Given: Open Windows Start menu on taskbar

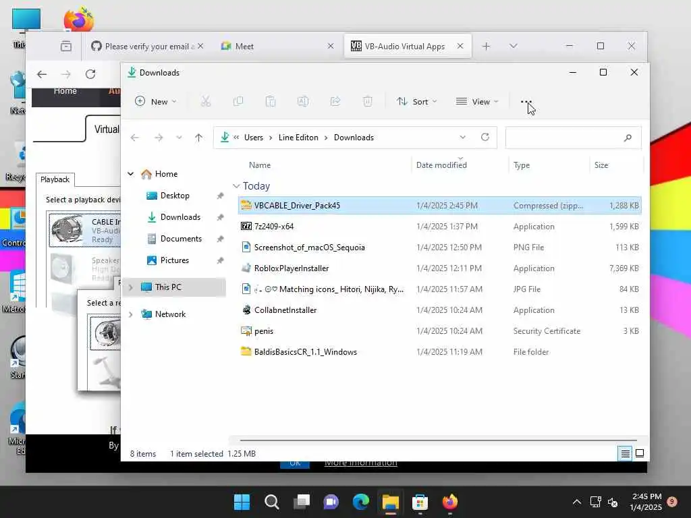Looking at the screenshot, I should [242, 502].
